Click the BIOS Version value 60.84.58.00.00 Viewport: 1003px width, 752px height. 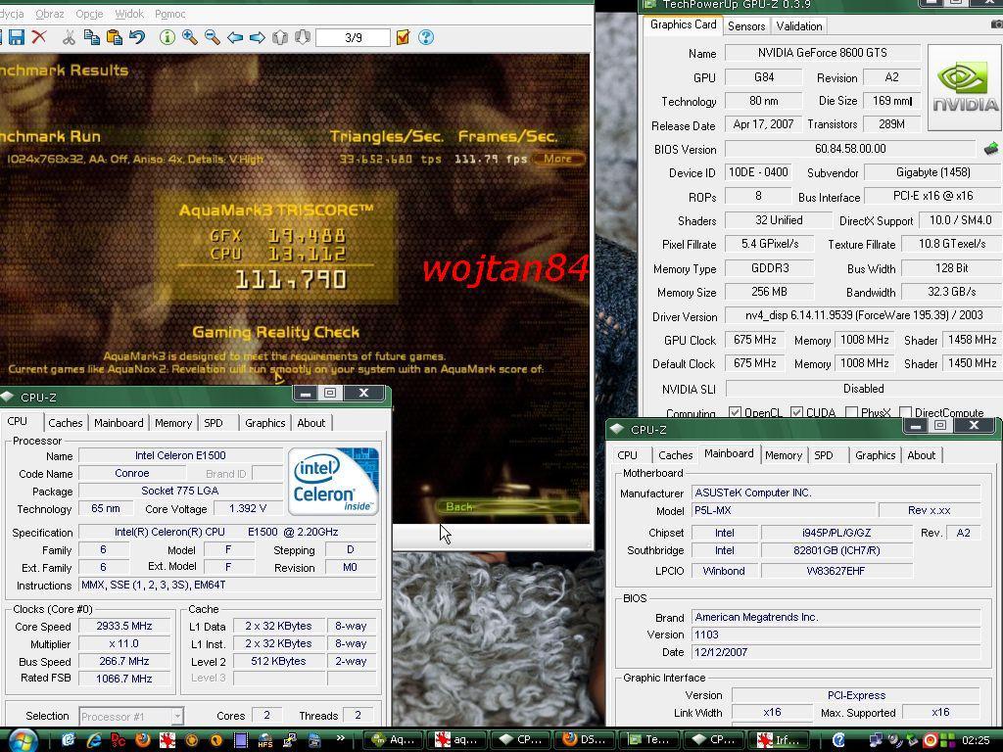pos(850,149)
